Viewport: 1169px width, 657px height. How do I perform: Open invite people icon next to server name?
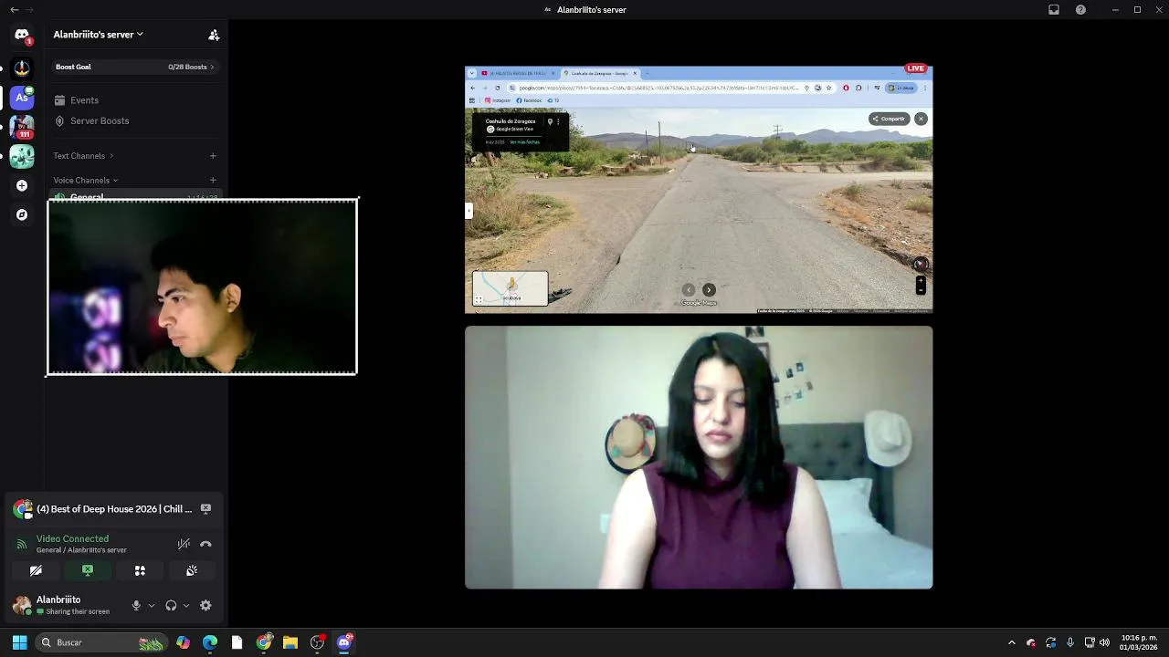214,35
